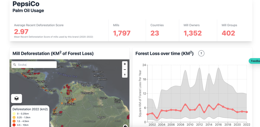The width and height of the screenshot is (260, 127).
Task: Click the search magnifier icon
Action: point(14,65)
